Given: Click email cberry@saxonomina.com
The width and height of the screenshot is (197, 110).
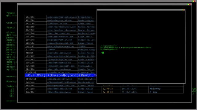Looking at the screenshot, I should tap(60, 37).
